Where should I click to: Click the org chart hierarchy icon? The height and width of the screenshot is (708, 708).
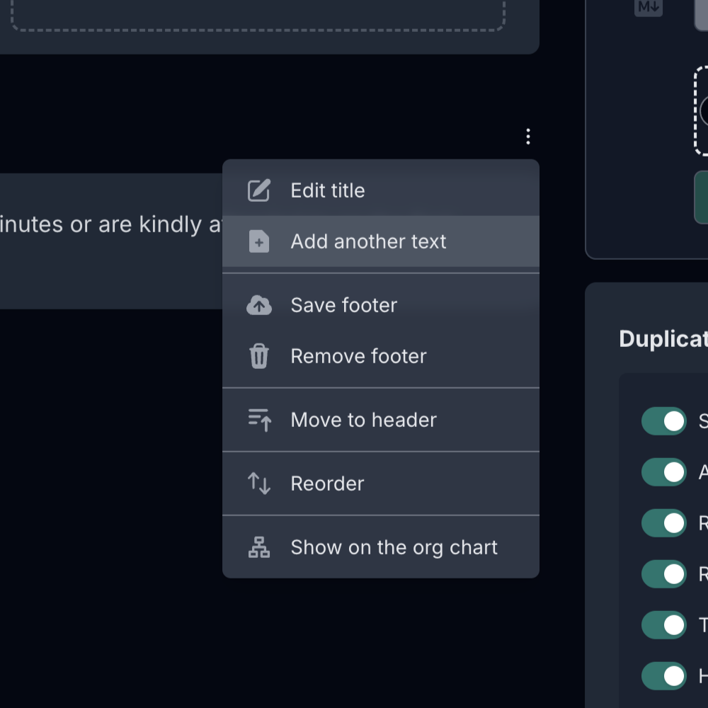click(259, 547)
